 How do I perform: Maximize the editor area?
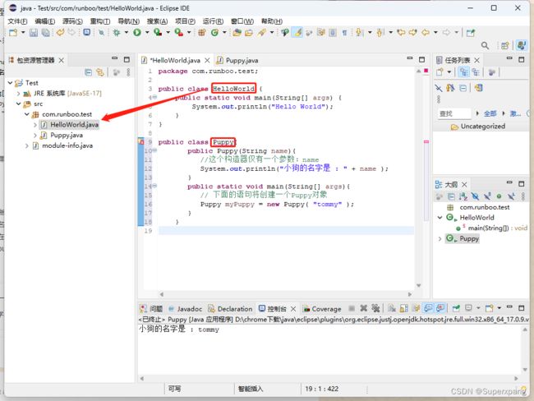422,59
